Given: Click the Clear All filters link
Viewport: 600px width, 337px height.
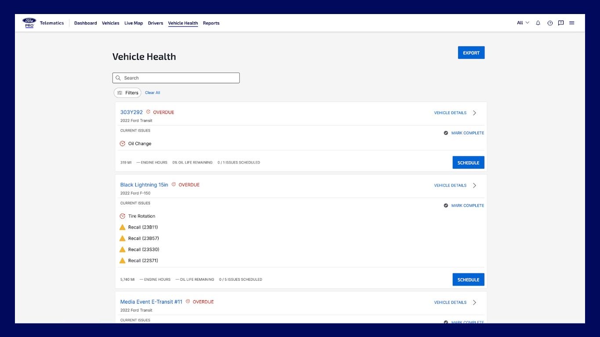Looking at the screenshot, I should click(152, 93).
